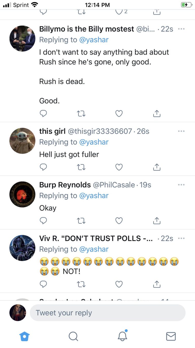The height and width of the screenshot is (348, 195).
Task: Go to the Home tab
Action: pyautogui.click(x=24, y=337)
